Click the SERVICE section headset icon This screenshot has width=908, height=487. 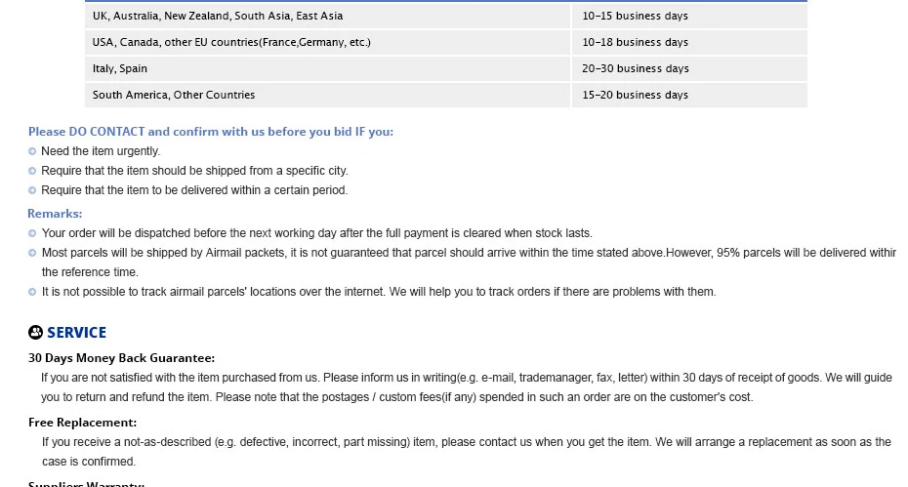pyautogui.click(x=36, y=333)
